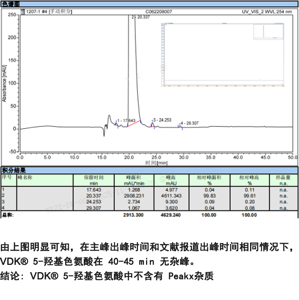Select the retention time cell 17.643

pos(93,189)
